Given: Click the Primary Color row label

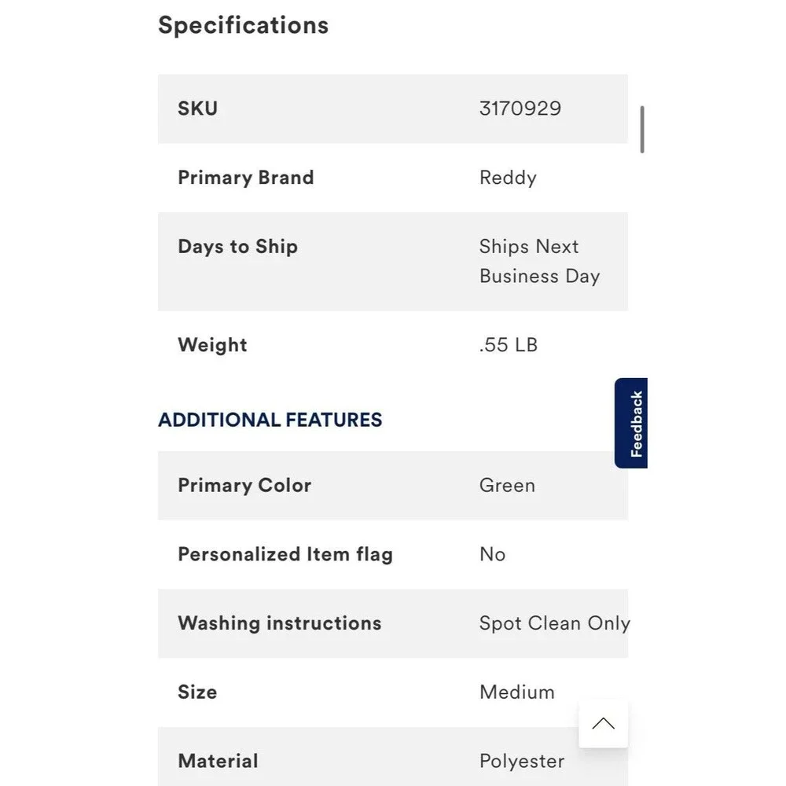Looking at the screenshot, I should click(244, 485).
